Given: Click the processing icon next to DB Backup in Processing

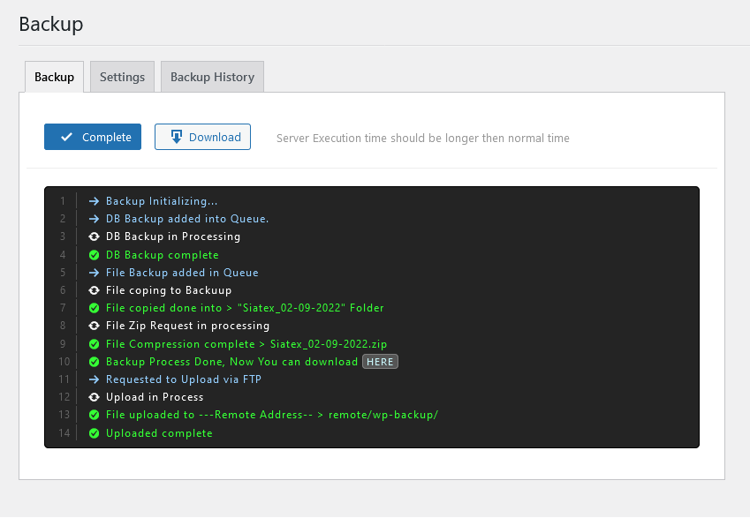Looking at the screenshot, I should (x=94, y=236).
